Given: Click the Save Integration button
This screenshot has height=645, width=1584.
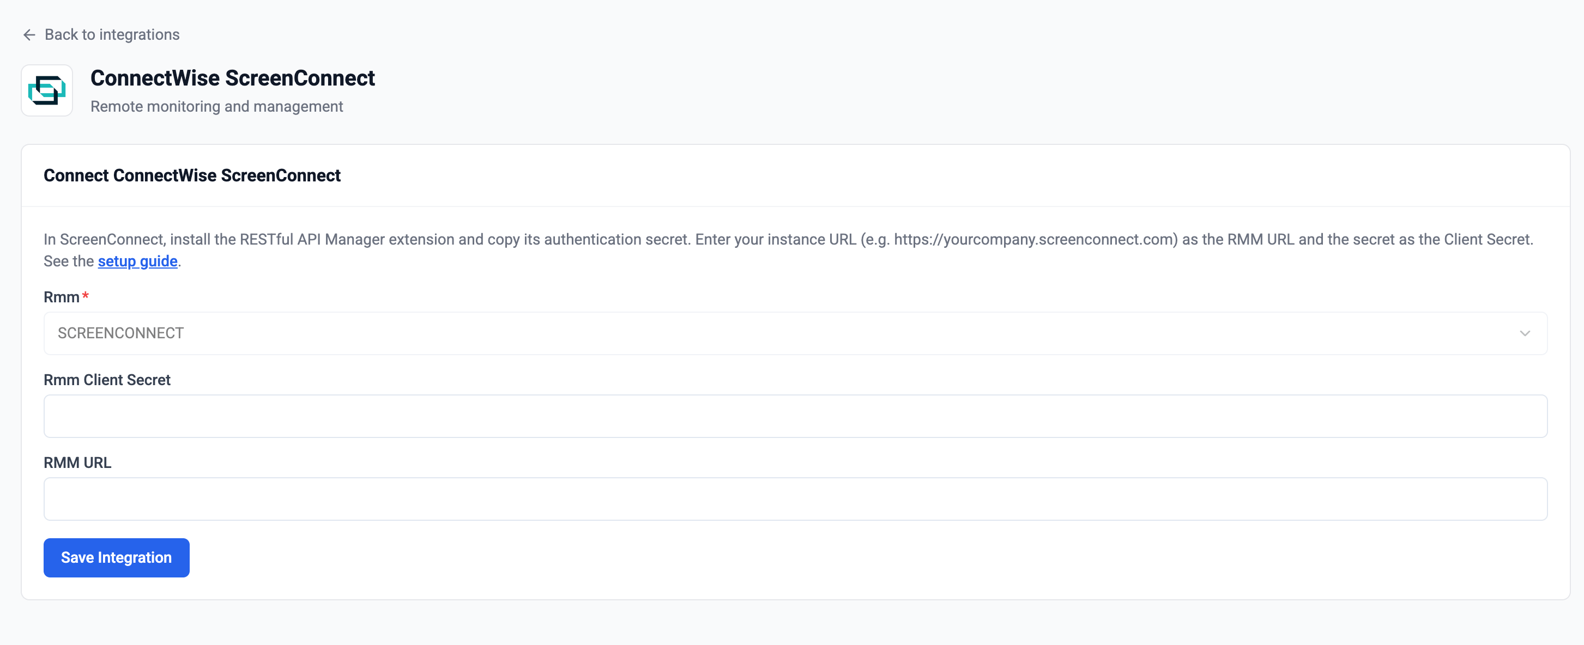Looking at the screenshot, I should pyautogui.click(x=116, y=558).
